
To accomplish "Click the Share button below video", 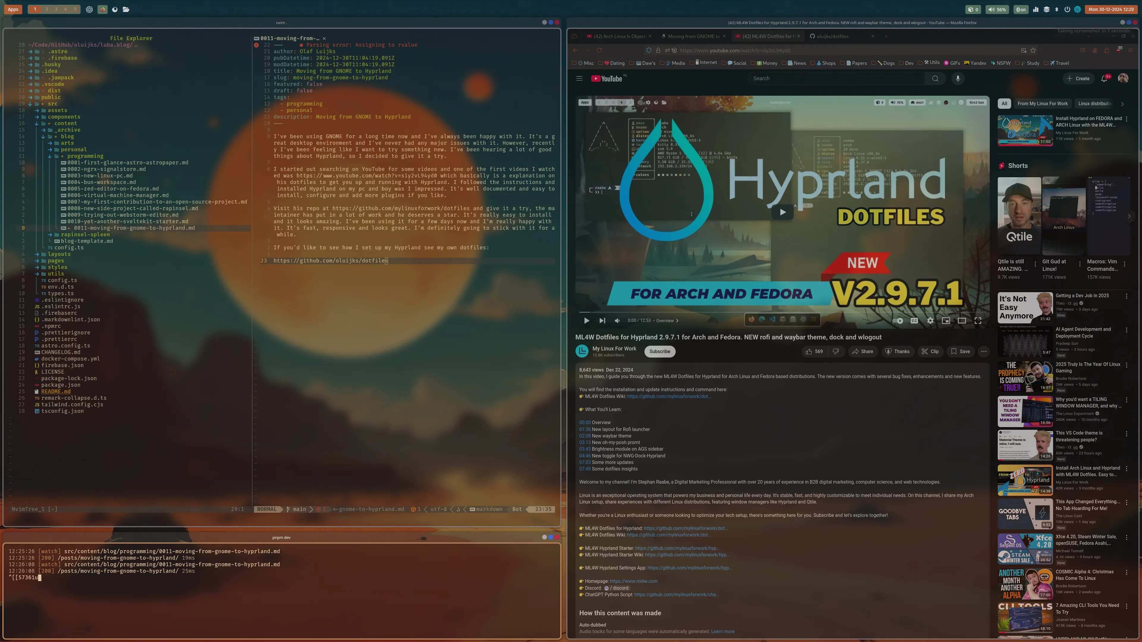I will coord(863,351).
